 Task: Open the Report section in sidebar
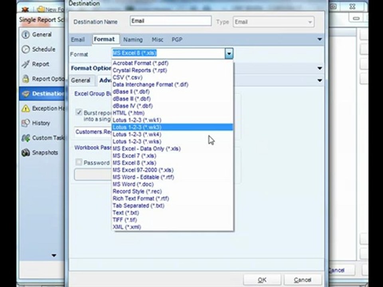(41, 64)
